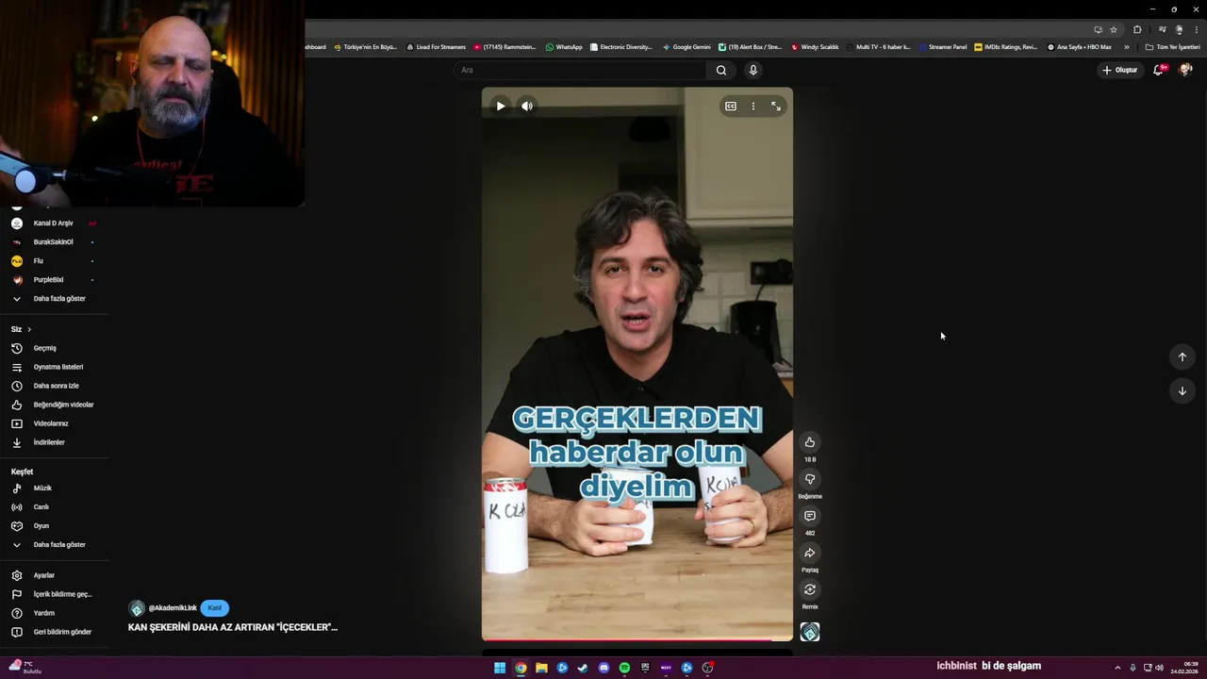The image size is (1207, 679).
Task: Open Steam from the taskbar
Action: pos(583,668)
